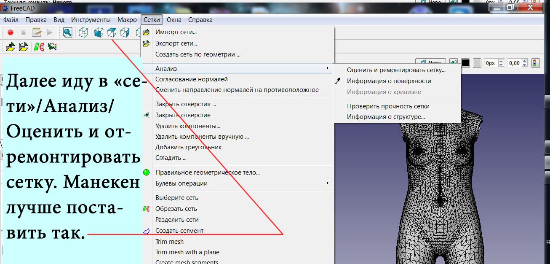
Task: Click the fit all magnifier icon
Action: click(x=67, y=32)
